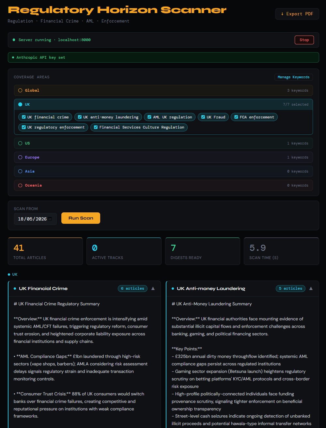
Task: Click the UK Anti-money Laundering card title
Action: [x=211, y=288]
